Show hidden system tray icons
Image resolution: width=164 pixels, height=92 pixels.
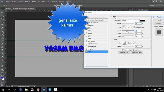149,90
